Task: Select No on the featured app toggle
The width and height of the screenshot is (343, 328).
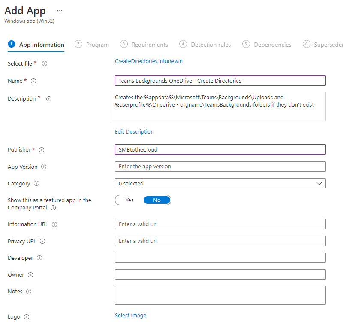Action: tap(157, 200)
